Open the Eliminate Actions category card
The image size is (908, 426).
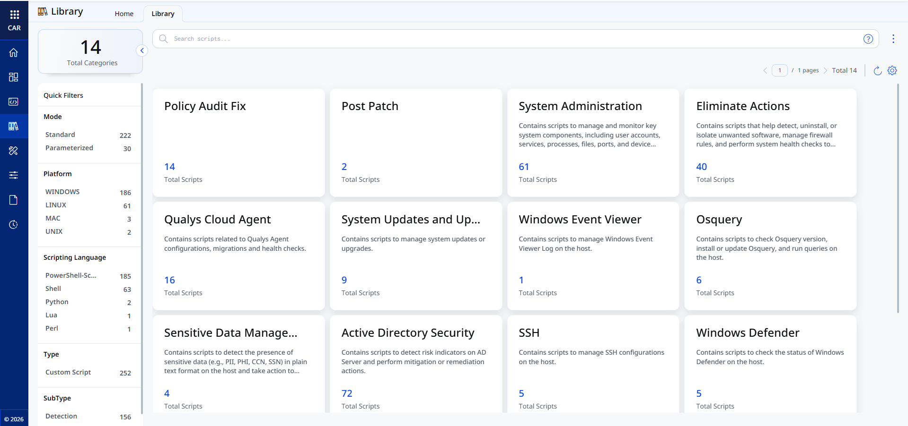770,143
